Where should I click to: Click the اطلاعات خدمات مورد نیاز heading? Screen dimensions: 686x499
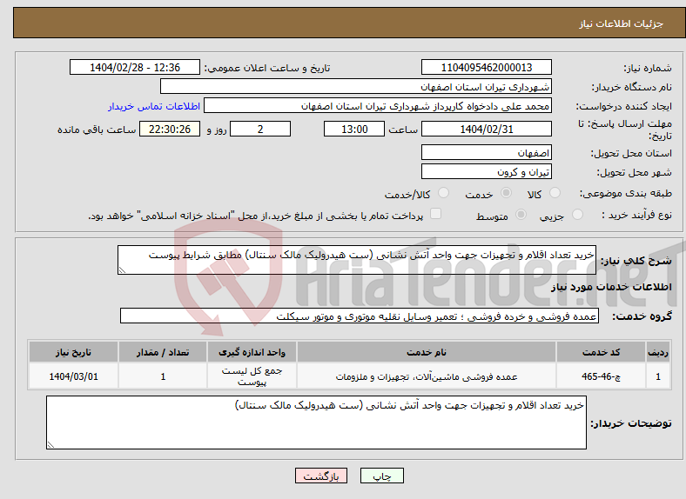click(611, 287)
